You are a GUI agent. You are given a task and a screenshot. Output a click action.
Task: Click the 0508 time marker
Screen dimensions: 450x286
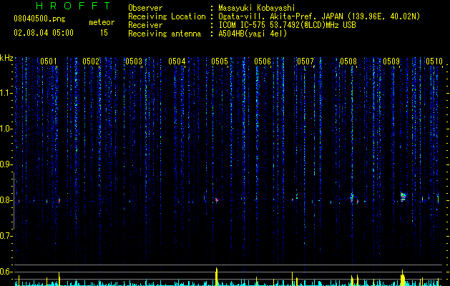coord(348,61)
